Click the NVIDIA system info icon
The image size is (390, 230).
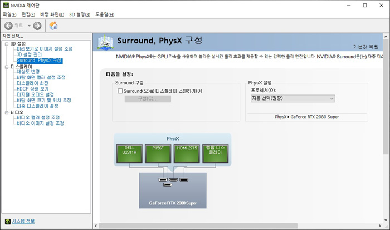click(x=8, y=221)
